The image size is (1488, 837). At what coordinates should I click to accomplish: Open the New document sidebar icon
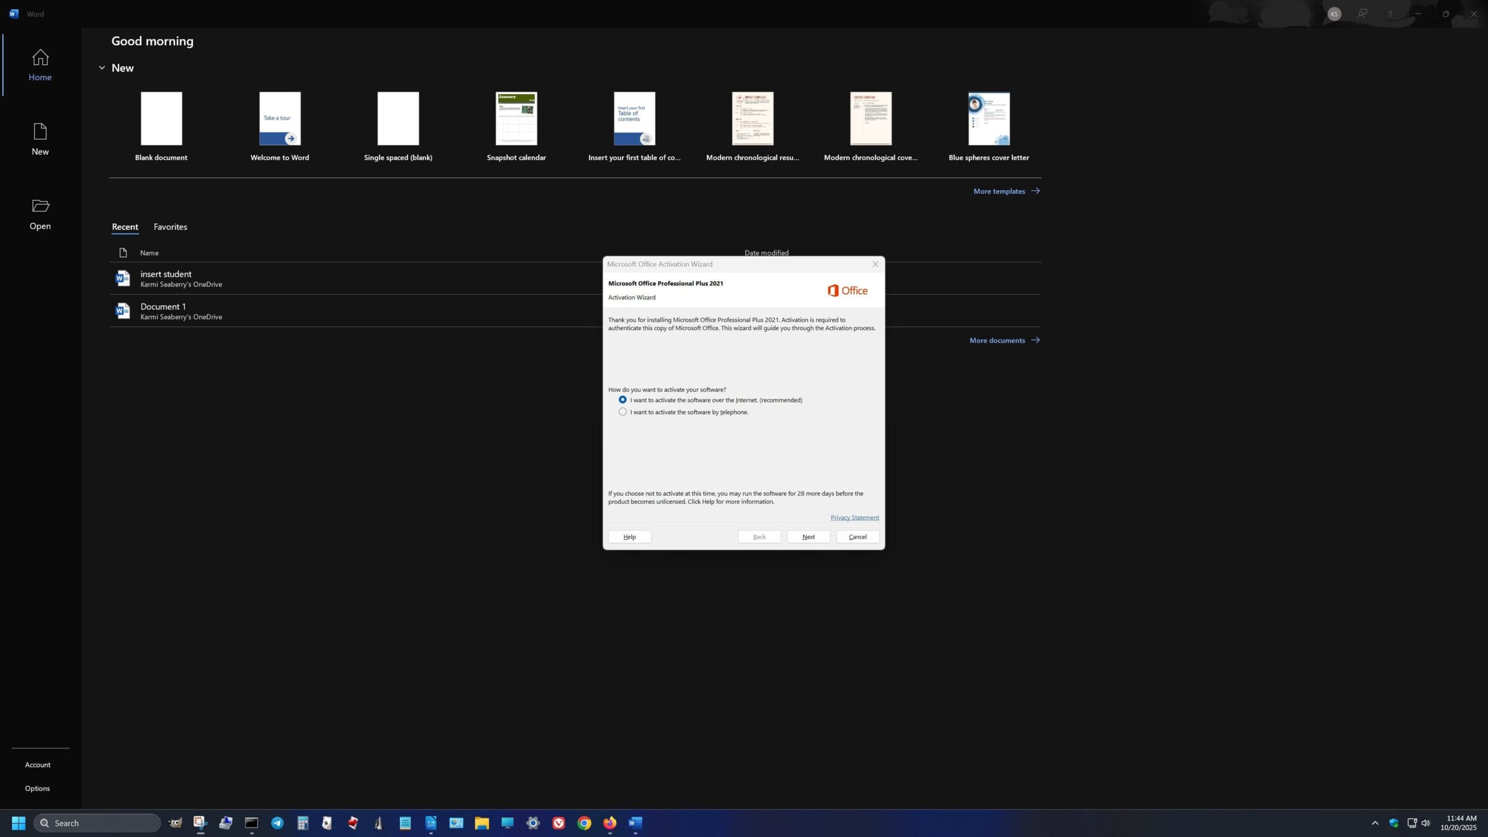(x=40, y=132)
